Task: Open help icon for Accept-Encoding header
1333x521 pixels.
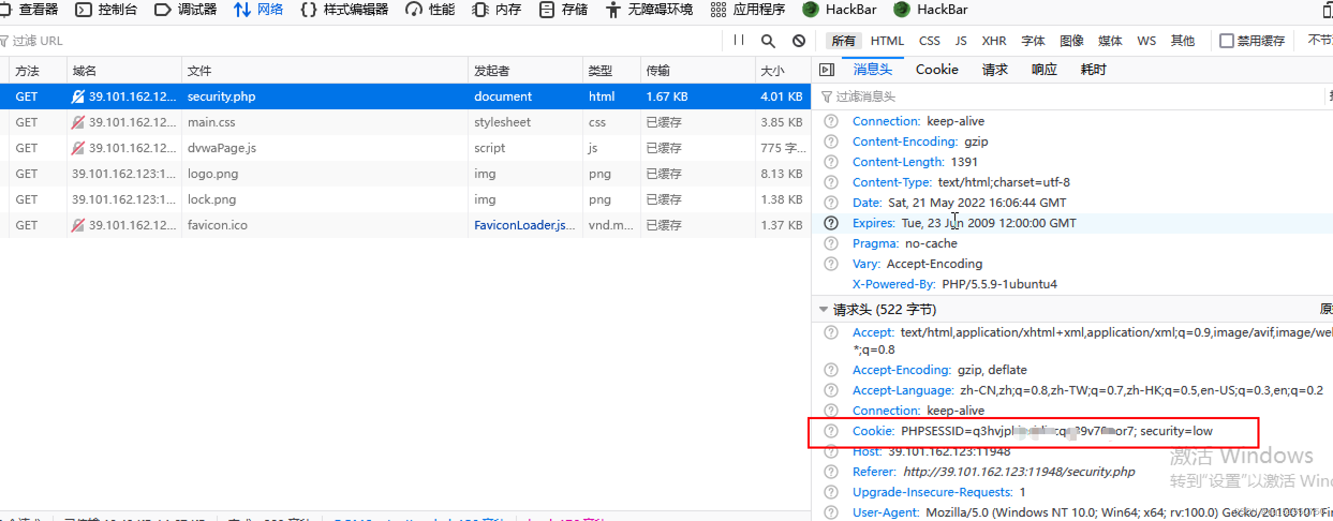Action: pos(831,370)
